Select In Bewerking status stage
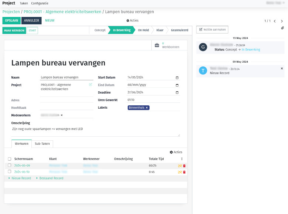288x214 pixels. (x=121, y=30)
